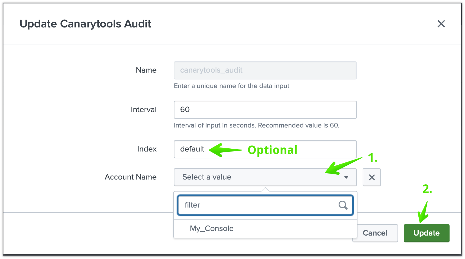Cancel the audit input changes
Image resolution: width=465 pixels, height=259 pixels.
[375, 233]
